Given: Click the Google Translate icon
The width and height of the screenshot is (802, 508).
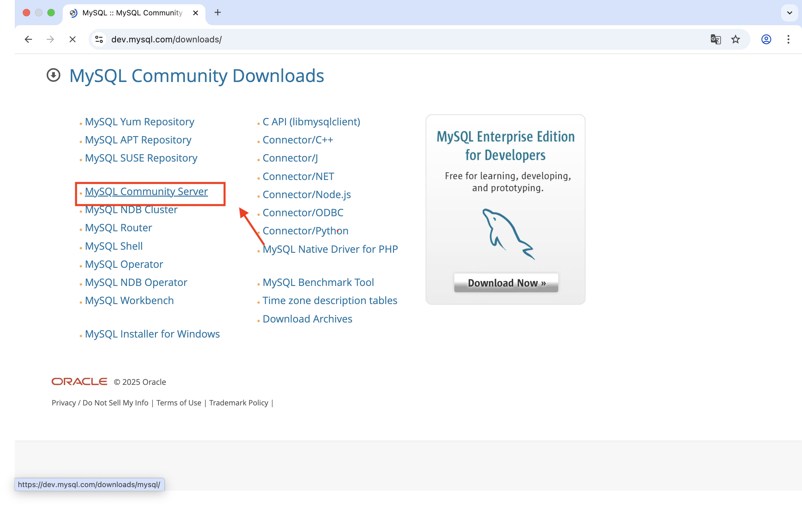Looking at the screenshot, I should coord(715,39).
